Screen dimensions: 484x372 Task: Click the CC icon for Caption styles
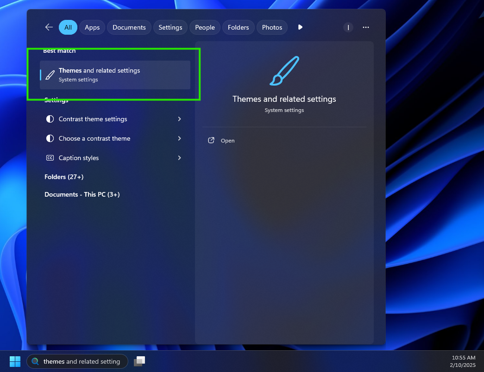click(x=50, y=158)
